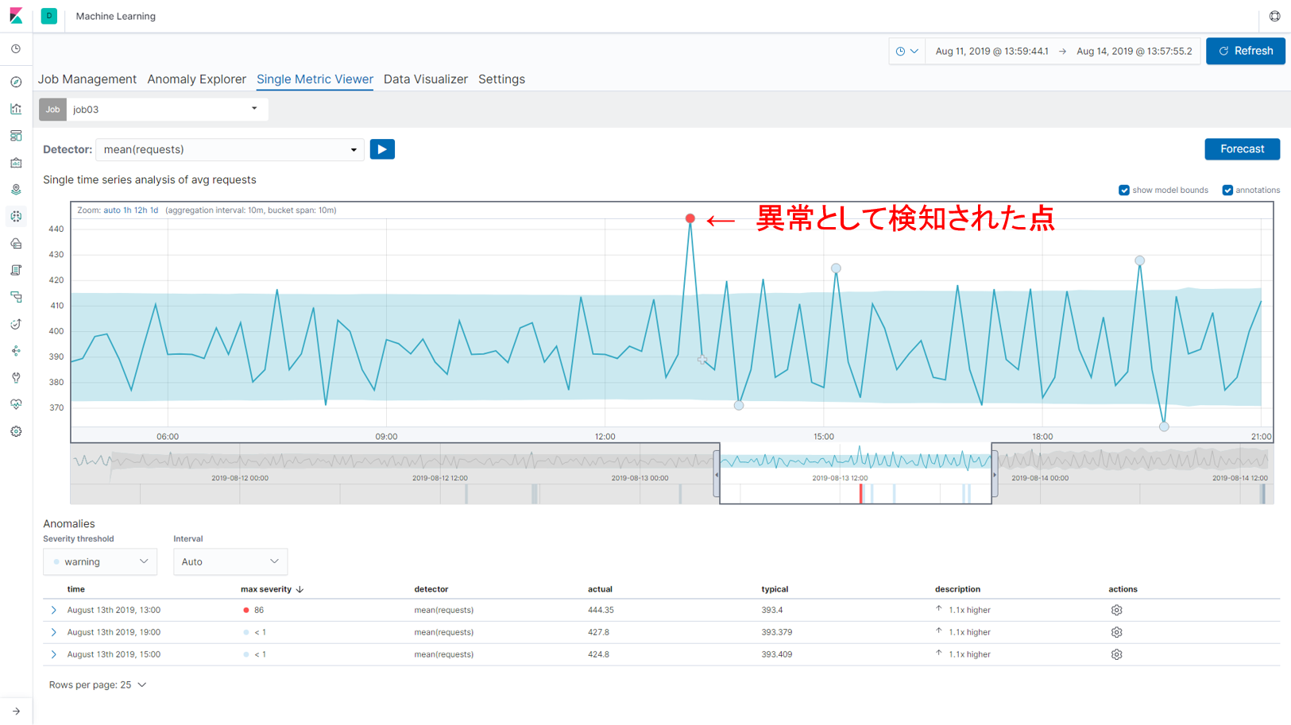Open Logs from the sidebar
The image size is (1291, 725).
(x=16, y=270)
